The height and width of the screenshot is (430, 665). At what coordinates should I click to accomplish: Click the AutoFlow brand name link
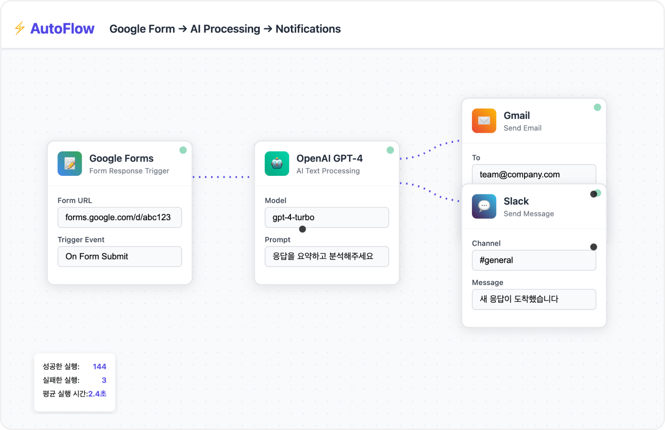[x=62, y=29]
